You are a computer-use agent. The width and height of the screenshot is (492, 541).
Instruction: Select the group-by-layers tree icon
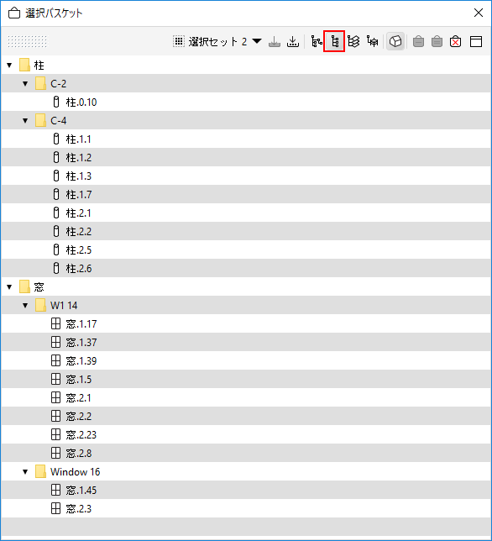(x=353, y=42)
